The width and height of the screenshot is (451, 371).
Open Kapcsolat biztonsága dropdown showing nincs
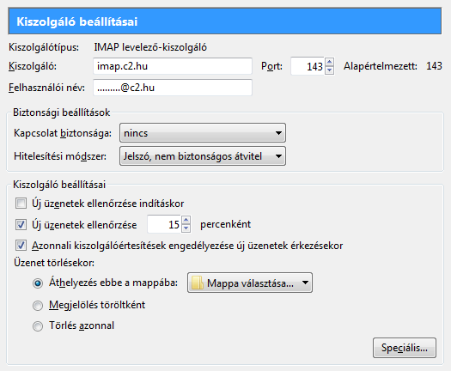[203, 133]
